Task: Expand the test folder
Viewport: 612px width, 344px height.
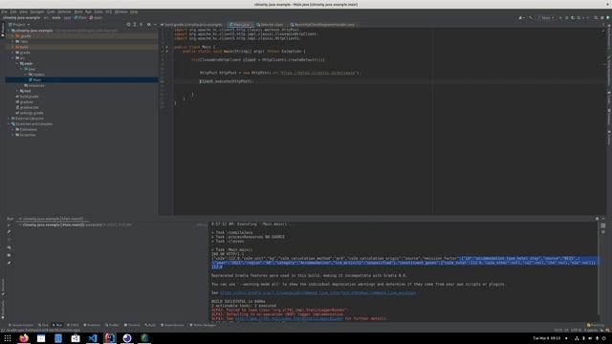Action: point(17,91)
